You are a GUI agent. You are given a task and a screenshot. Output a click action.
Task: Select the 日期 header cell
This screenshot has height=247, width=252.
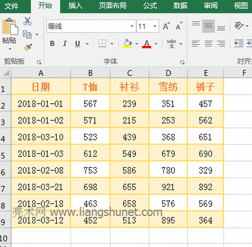coord(41,87)
